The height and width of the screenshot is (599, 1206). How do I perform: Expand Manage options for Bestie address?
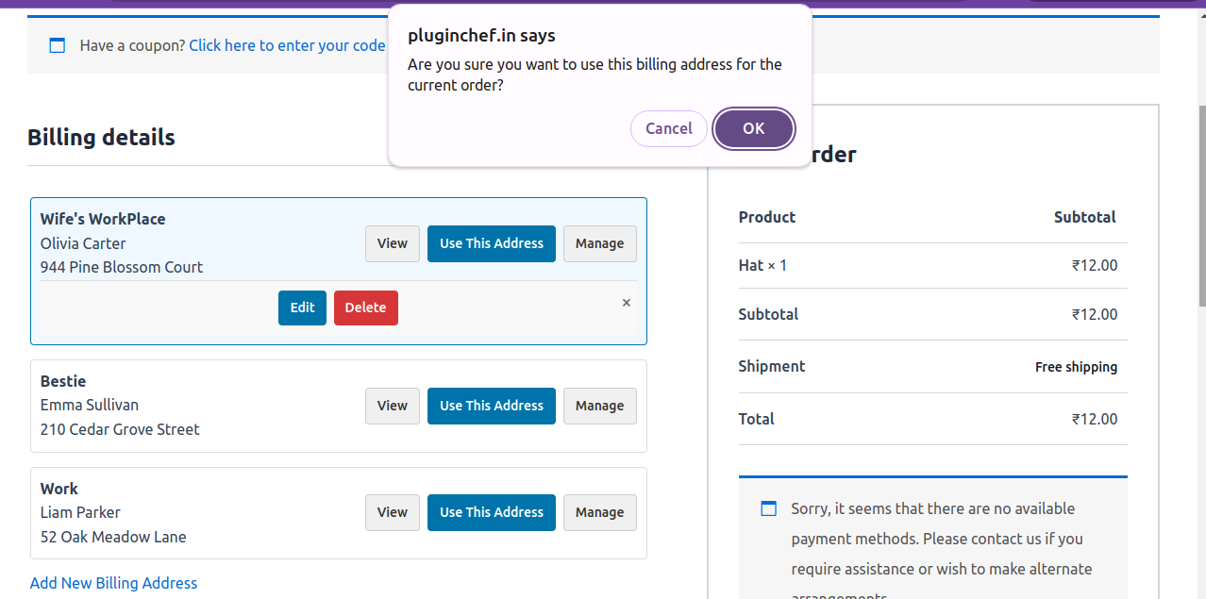point(599,406)
